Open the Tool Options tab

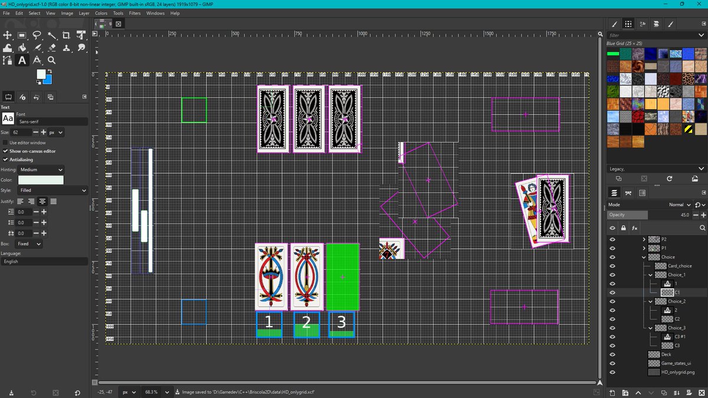point(8,97)
